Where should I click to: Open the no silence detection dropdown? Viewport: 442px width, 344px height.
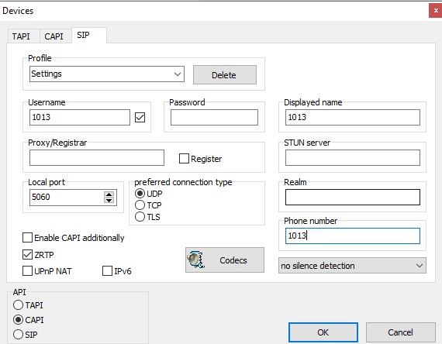click(x=352, y=266)
